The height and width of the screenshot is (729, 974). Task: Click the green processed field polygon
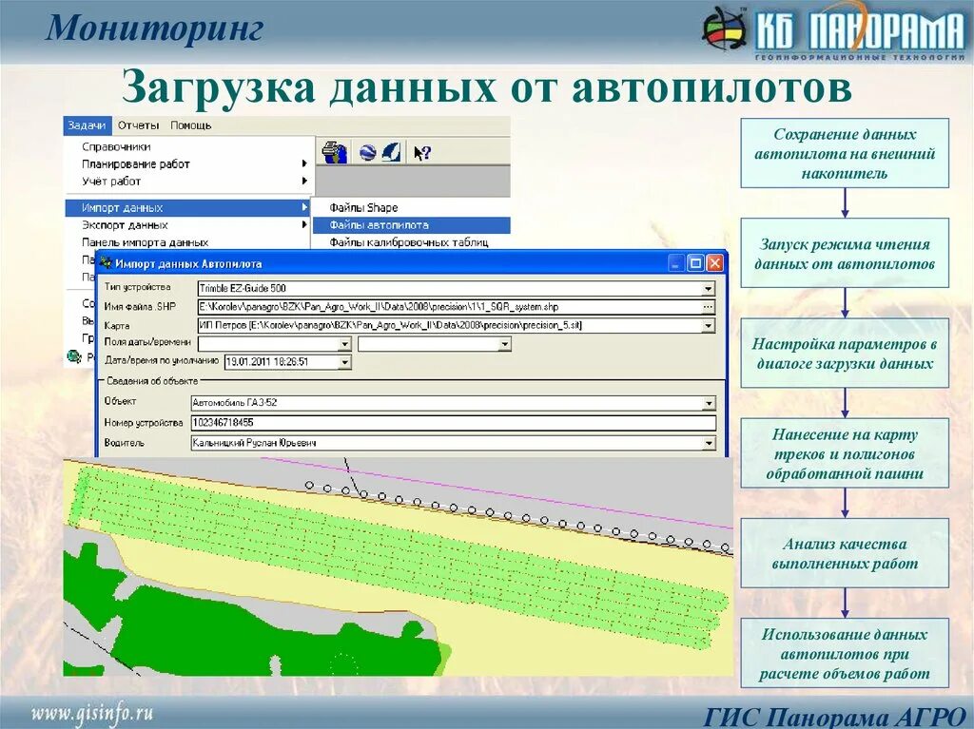coord(398,556)
